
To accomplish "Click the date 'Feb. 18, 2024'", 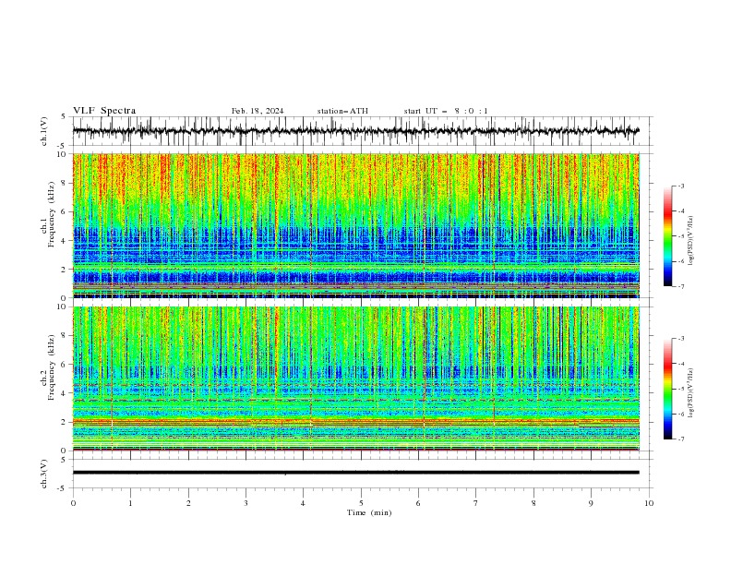I will coord(258,111).
